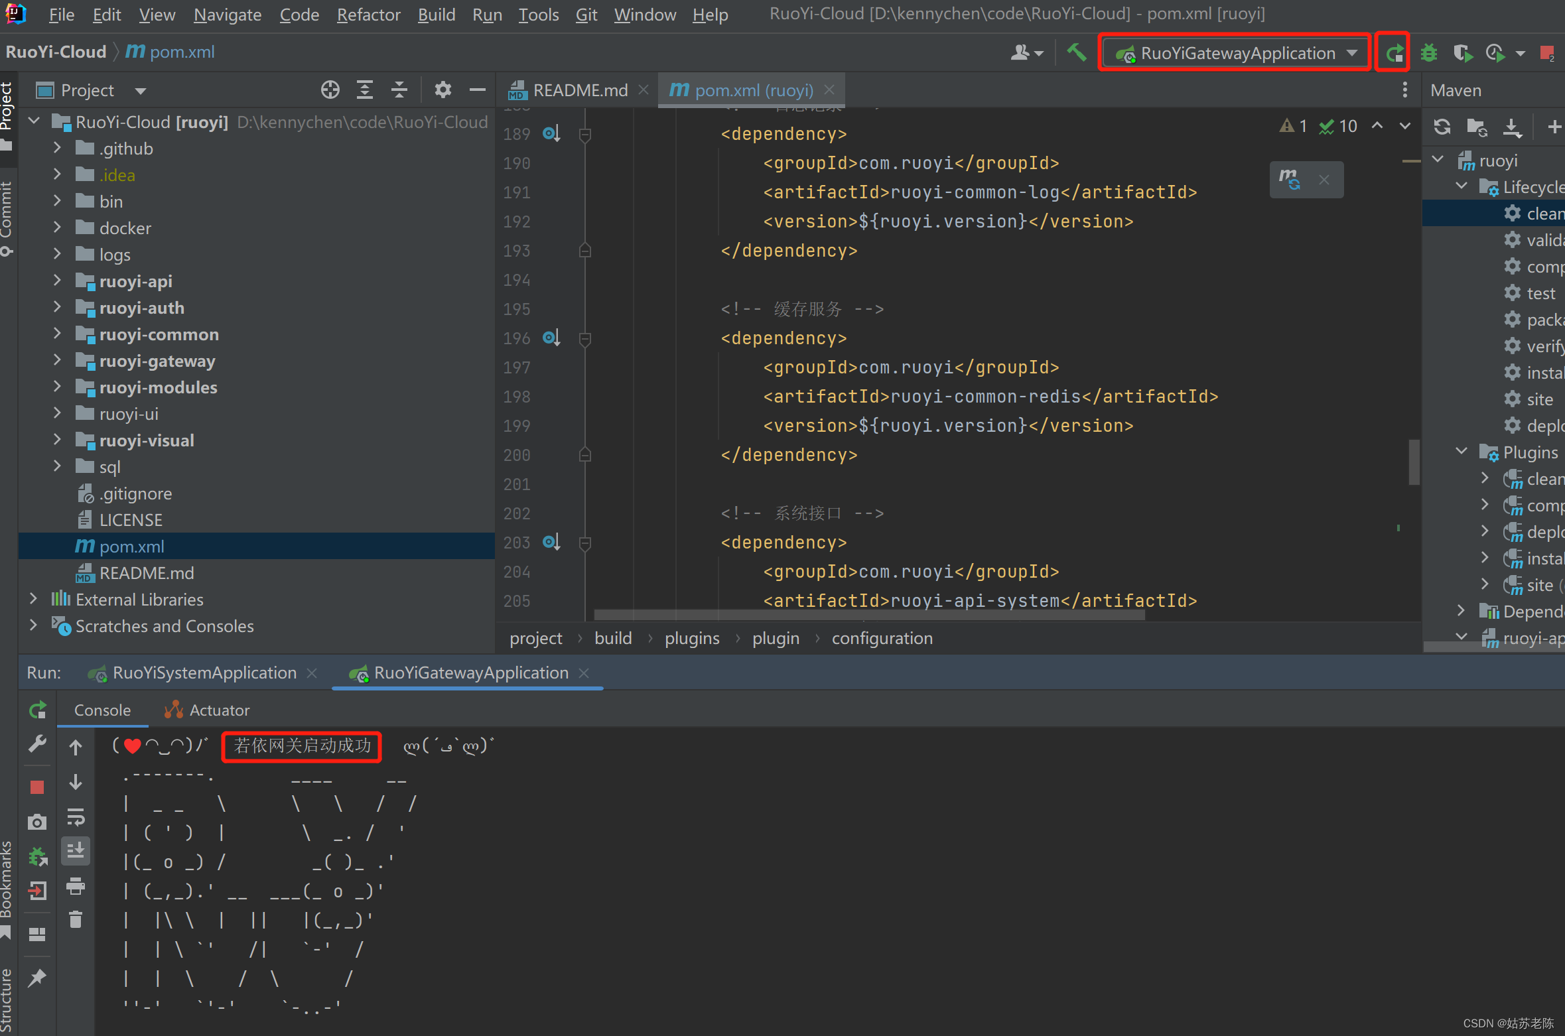Screen dimensions: 1565x1036
Task: Reload all Maven projects
Action: point(1442,126)
